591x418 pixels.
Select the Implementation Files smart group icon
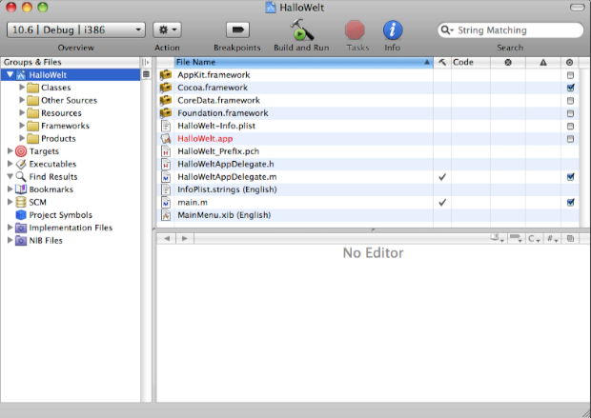21,228
